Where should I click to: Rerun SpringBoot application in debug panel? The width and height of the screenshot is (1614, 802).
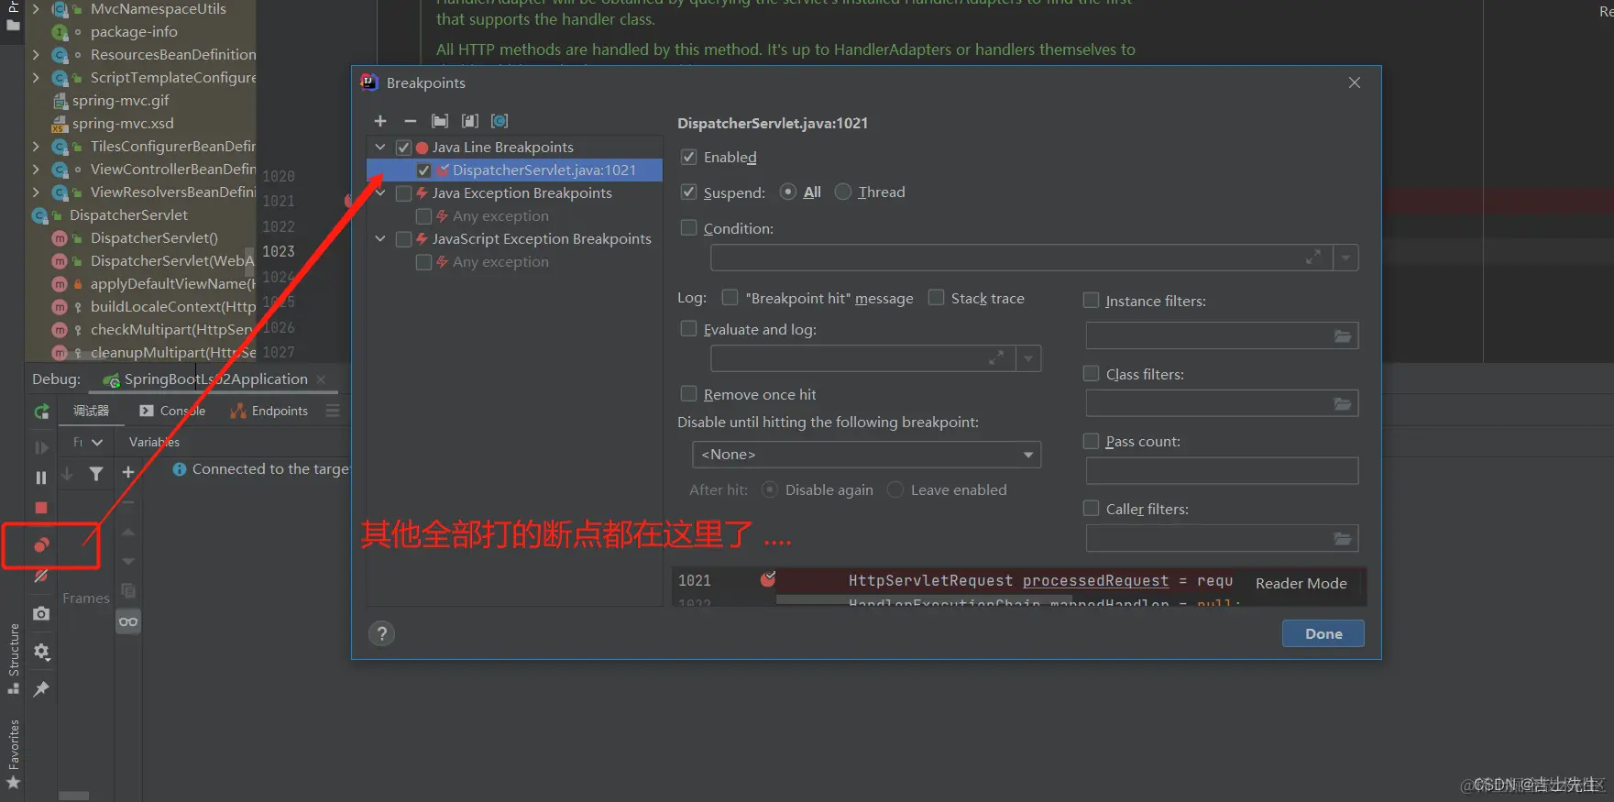pyautogui.click(x=41, y=412)
